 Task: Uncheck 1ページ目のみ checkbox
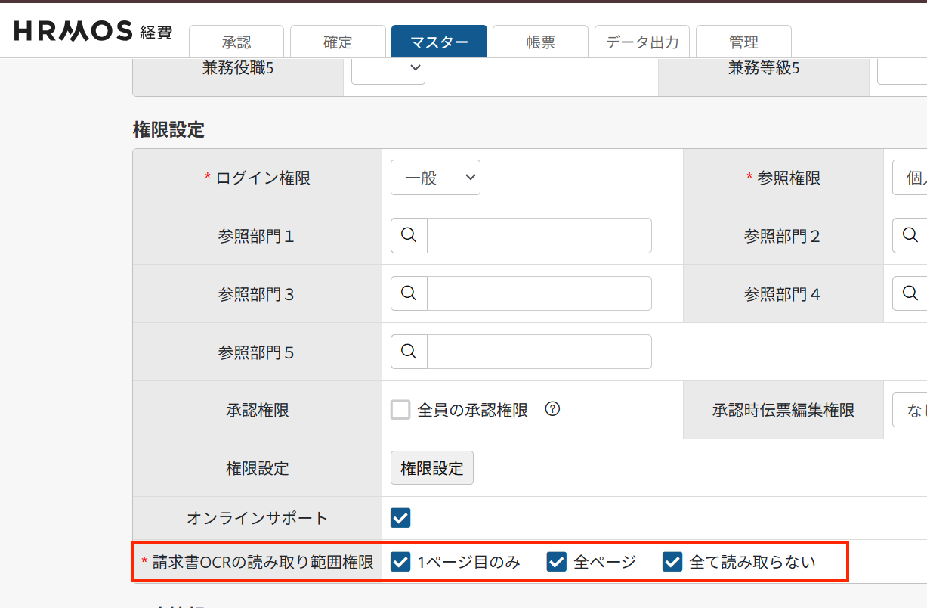click(400, 562)
